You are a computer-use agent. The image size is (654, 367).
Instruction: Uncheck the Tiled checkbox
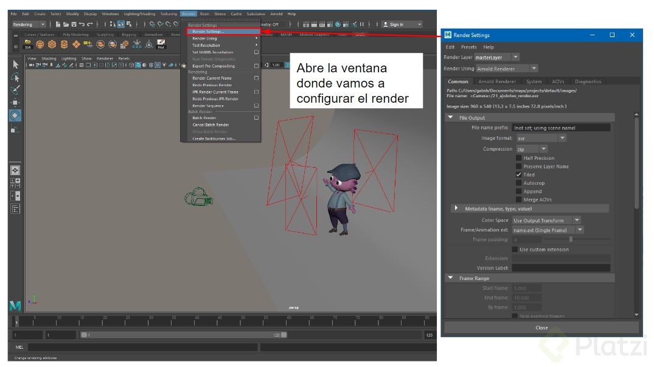click(518, 174)
